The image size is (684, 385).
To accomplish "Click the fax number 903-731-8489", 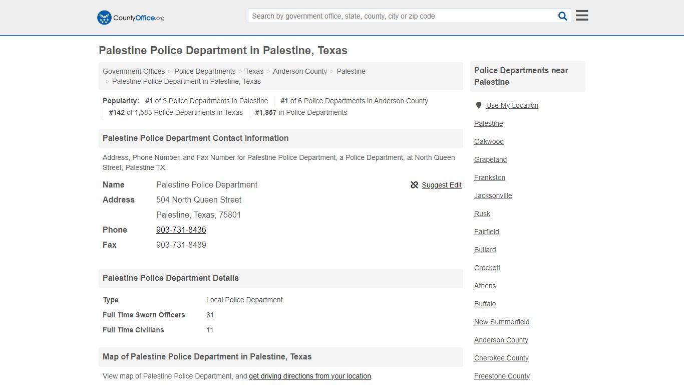I will pos(181,245).
